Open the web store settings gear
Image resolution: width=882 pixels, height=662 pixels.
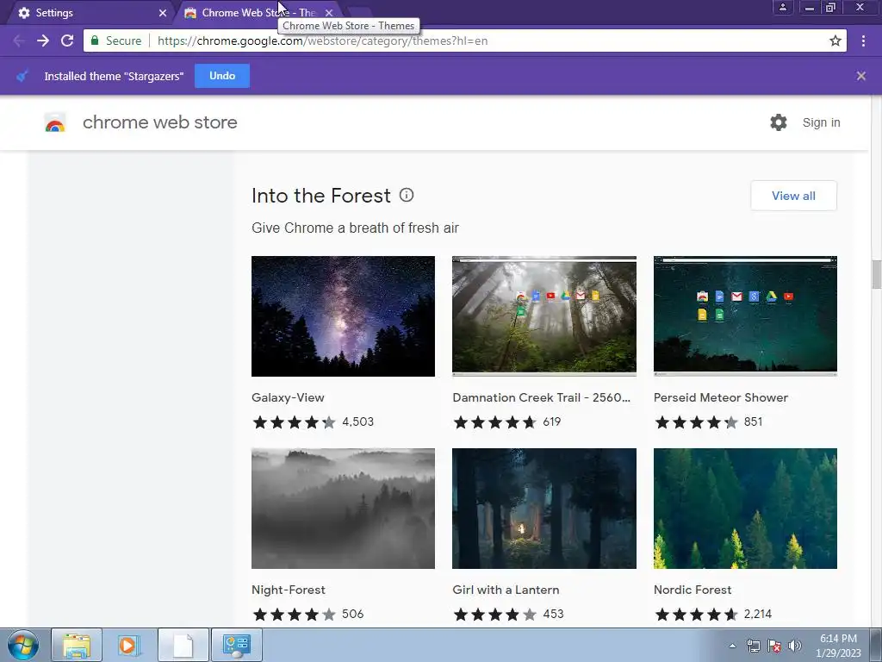(779, 122)
